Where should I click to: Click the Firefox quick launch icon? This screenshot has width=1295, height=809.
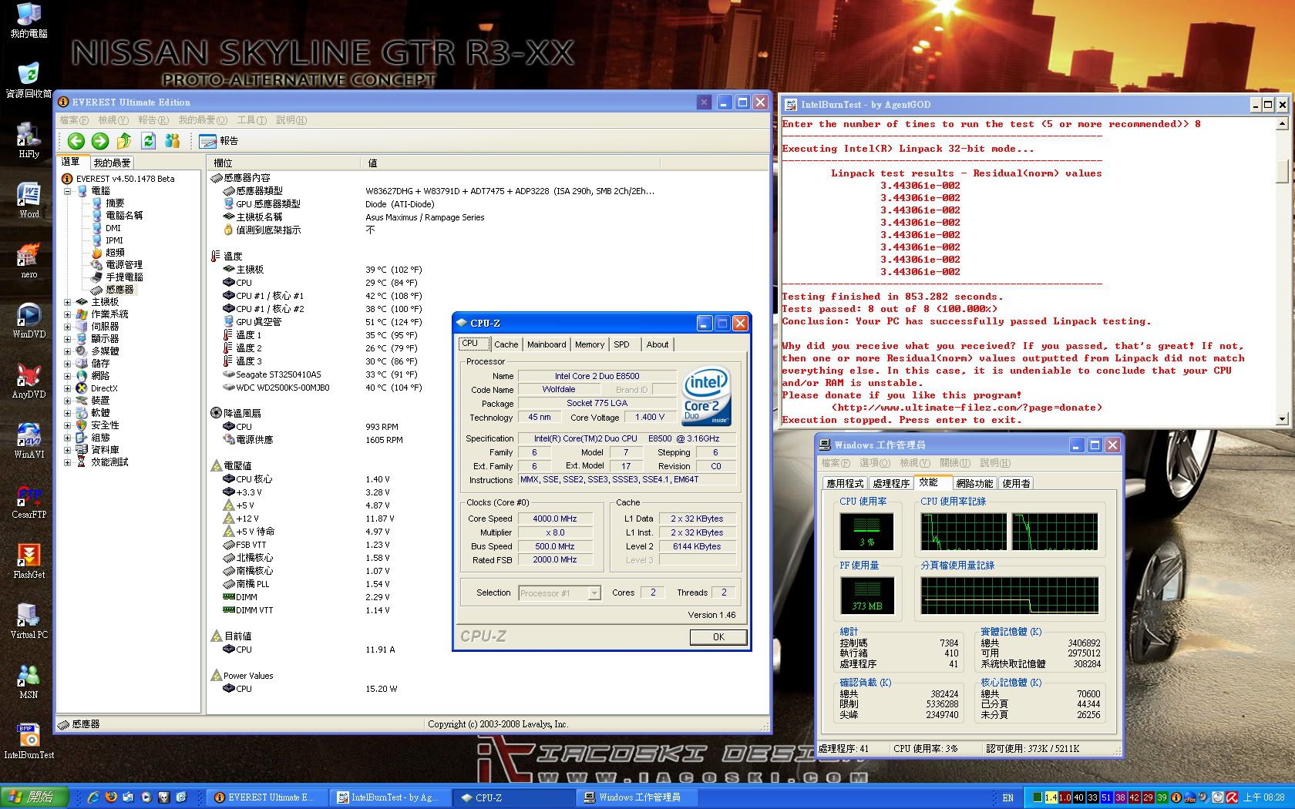coord(111,797)
